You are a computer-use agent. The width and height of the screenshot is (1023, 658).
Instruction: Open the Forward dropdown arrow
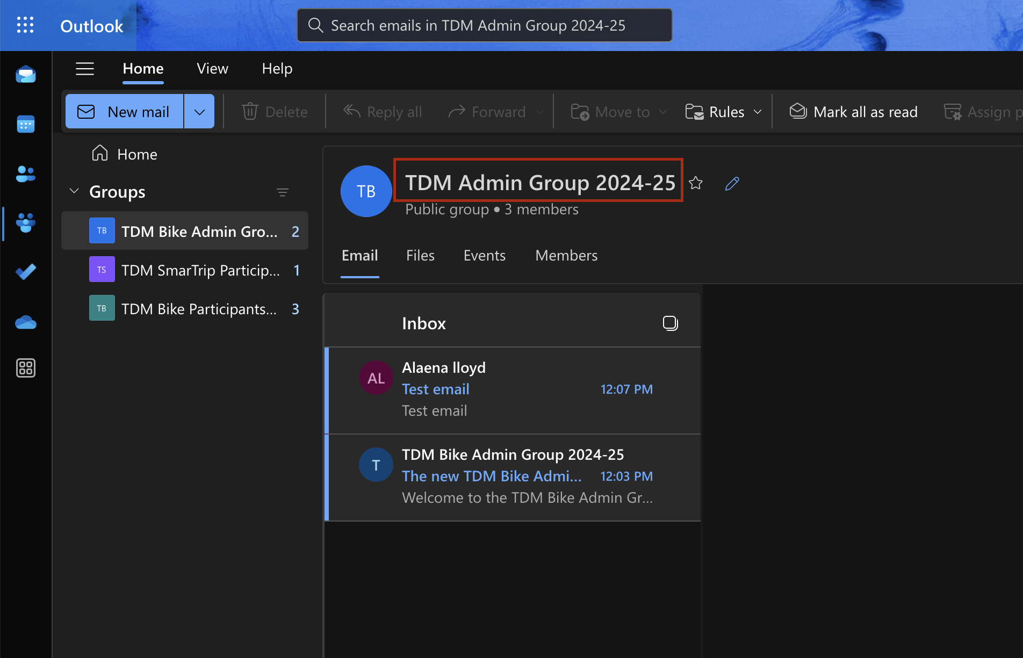540,112
